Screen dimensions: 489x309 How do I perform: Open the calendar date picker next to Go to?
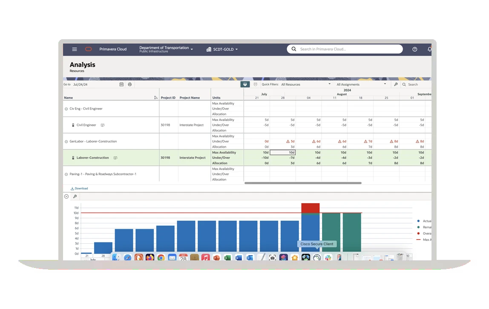(x=121, y=84)
